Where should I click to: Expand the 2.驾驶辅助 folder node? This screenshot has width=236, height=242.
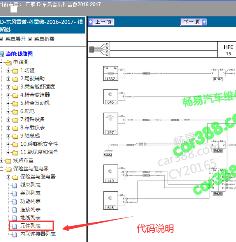pos(8,79)
